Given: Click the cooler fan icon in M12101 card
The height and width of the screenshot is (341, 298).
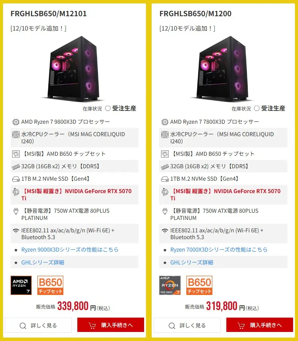Looking at the screenshot, I should pyautogui.click(x=16, y=135).
